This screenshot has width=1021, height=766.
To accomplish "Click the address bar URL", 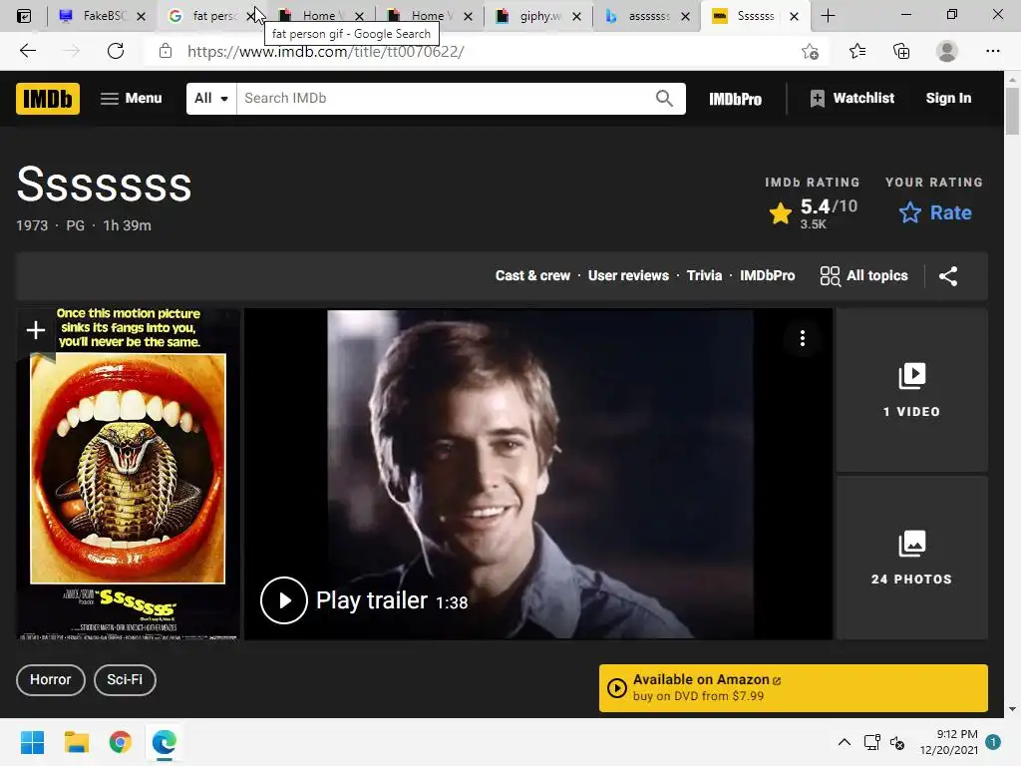I will (x=326, y=52).
